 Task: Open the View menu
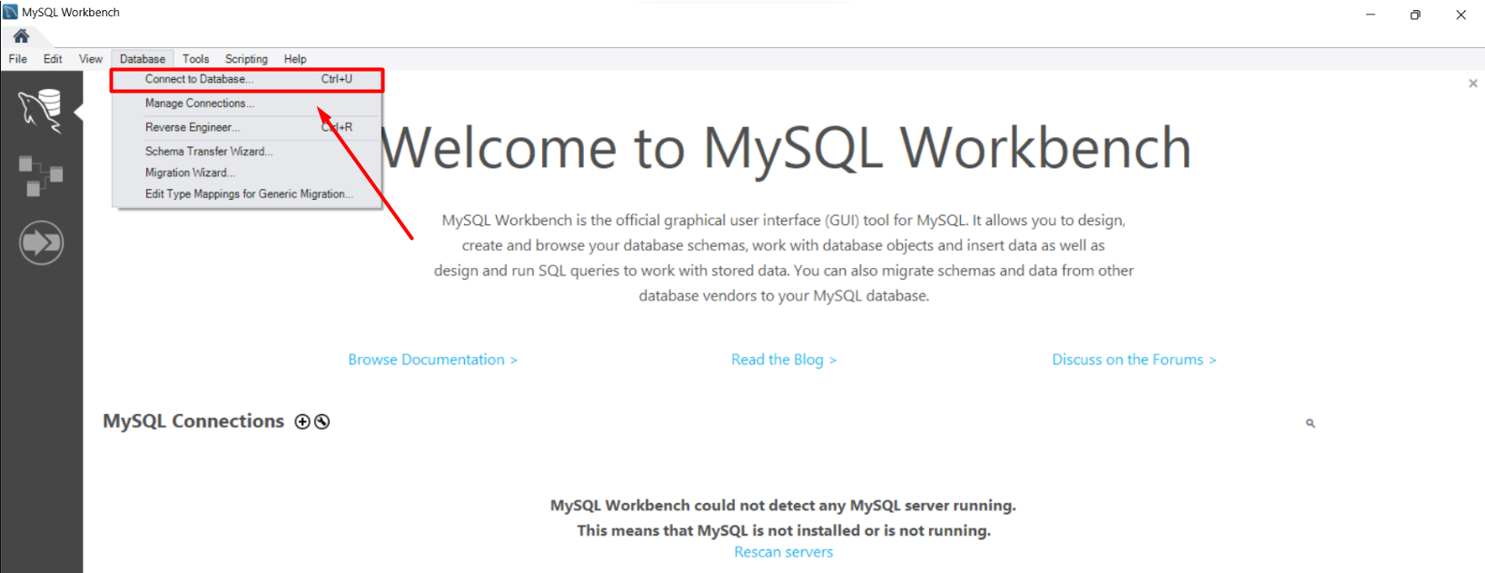(x=91, y=59)
